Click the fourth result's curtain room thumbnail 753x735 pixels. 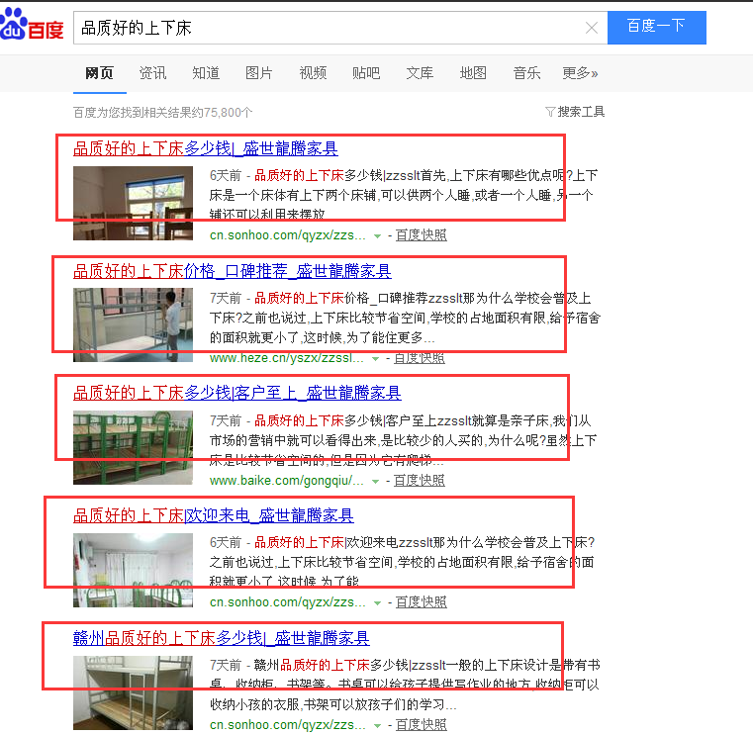coord(133,570)
